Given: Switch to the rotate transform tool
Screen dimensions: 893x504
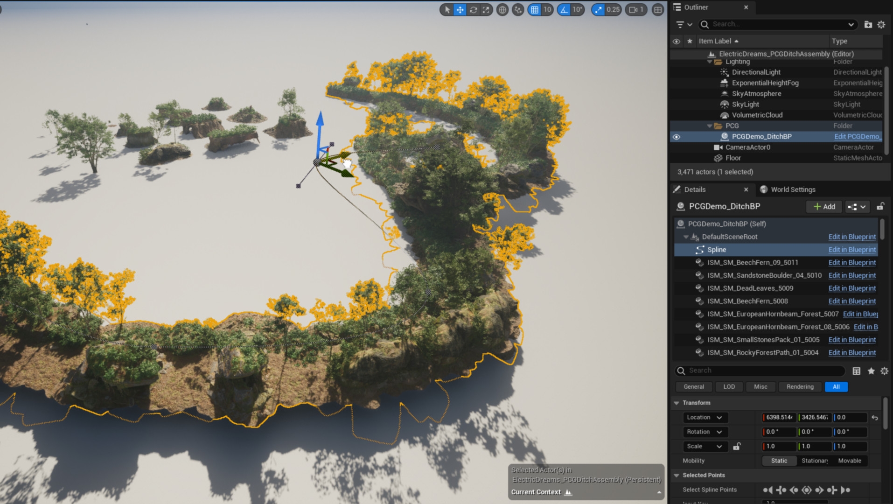Looking at the screenshot, I should (473, 9).
